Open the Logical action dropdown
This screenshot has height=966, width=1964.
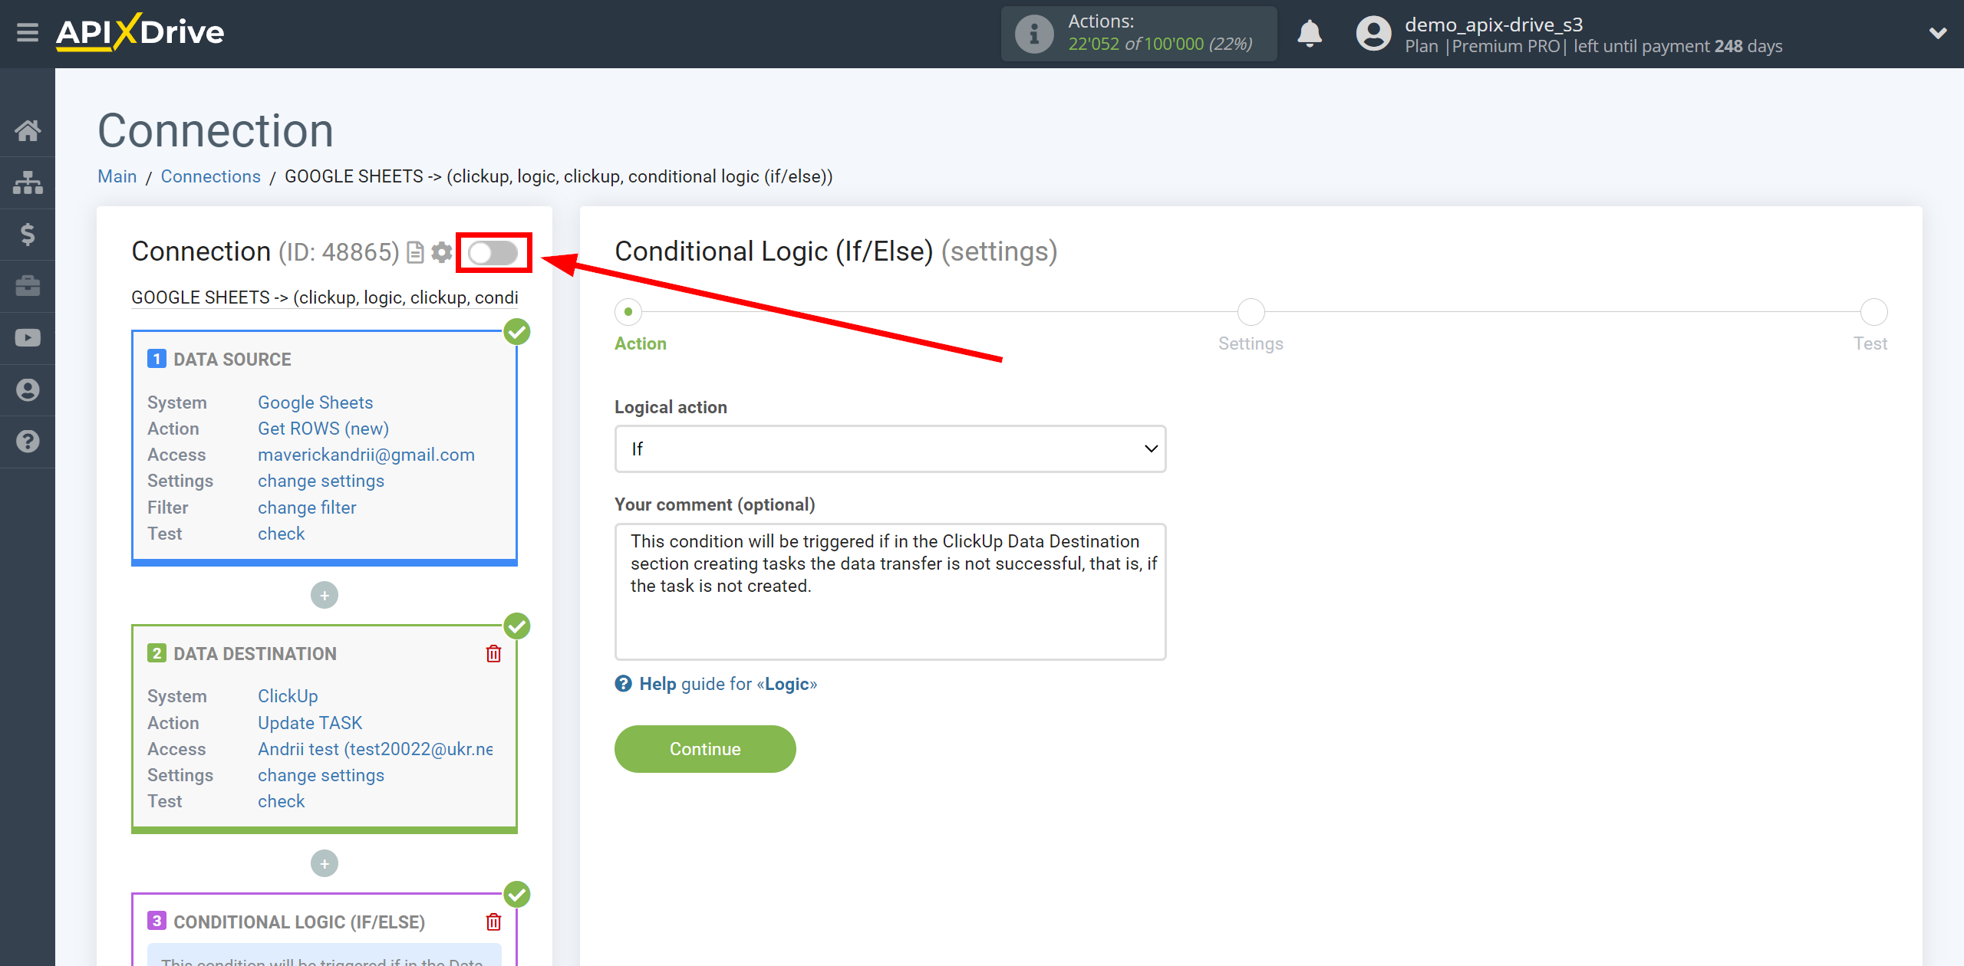coord(890,449)
